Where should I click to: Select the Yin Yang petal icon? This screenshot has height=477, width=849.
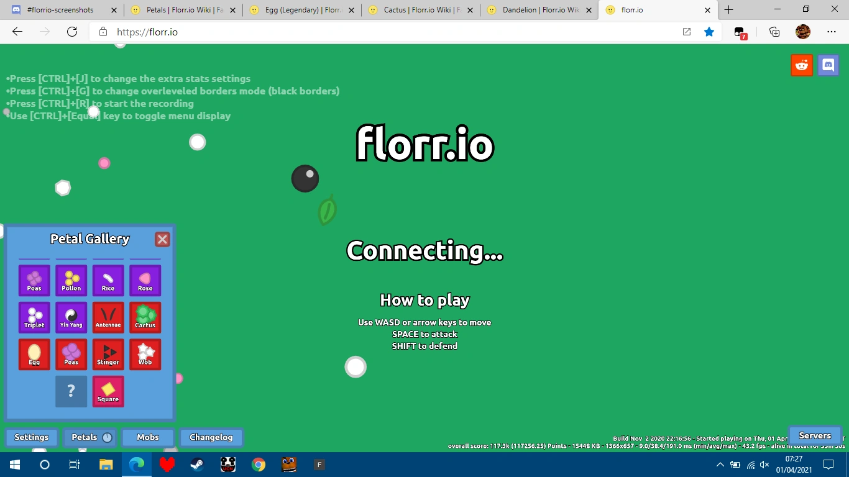click(71, 317)
